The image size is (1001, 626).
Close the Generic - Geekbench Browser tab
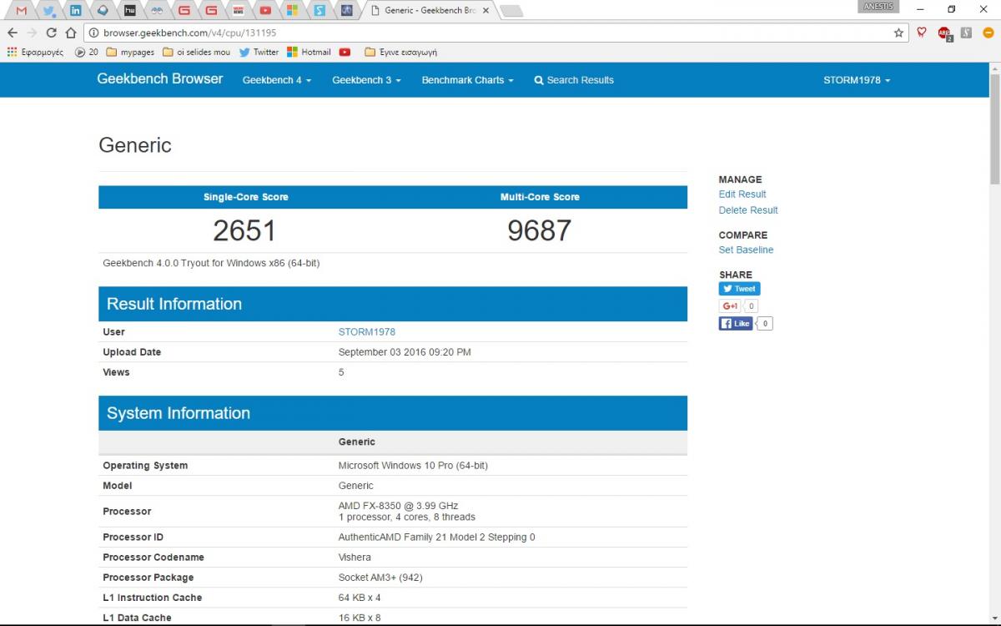pyautogui.click(x=486, y=11)
